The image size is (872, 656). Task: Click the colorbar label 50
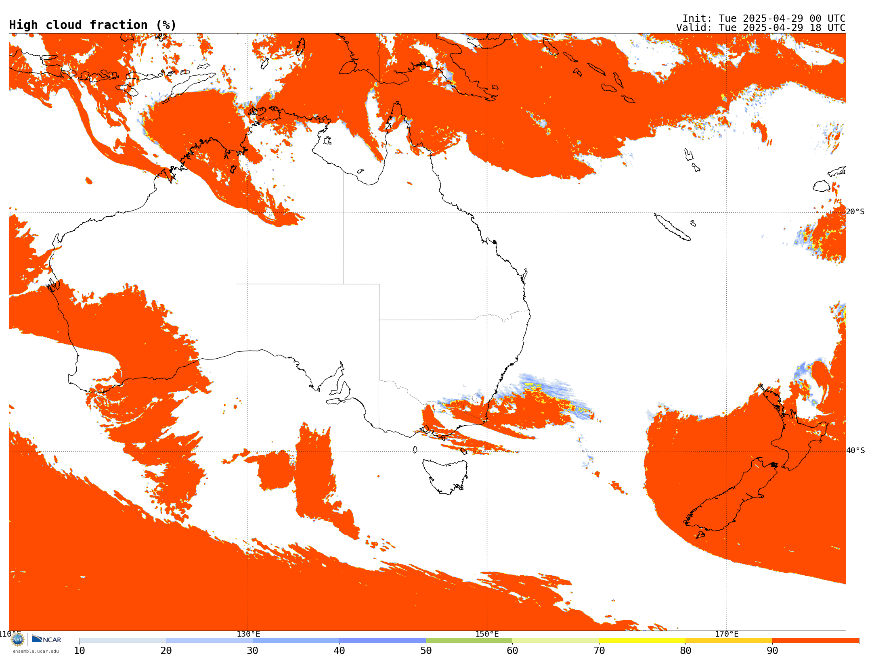426,650
